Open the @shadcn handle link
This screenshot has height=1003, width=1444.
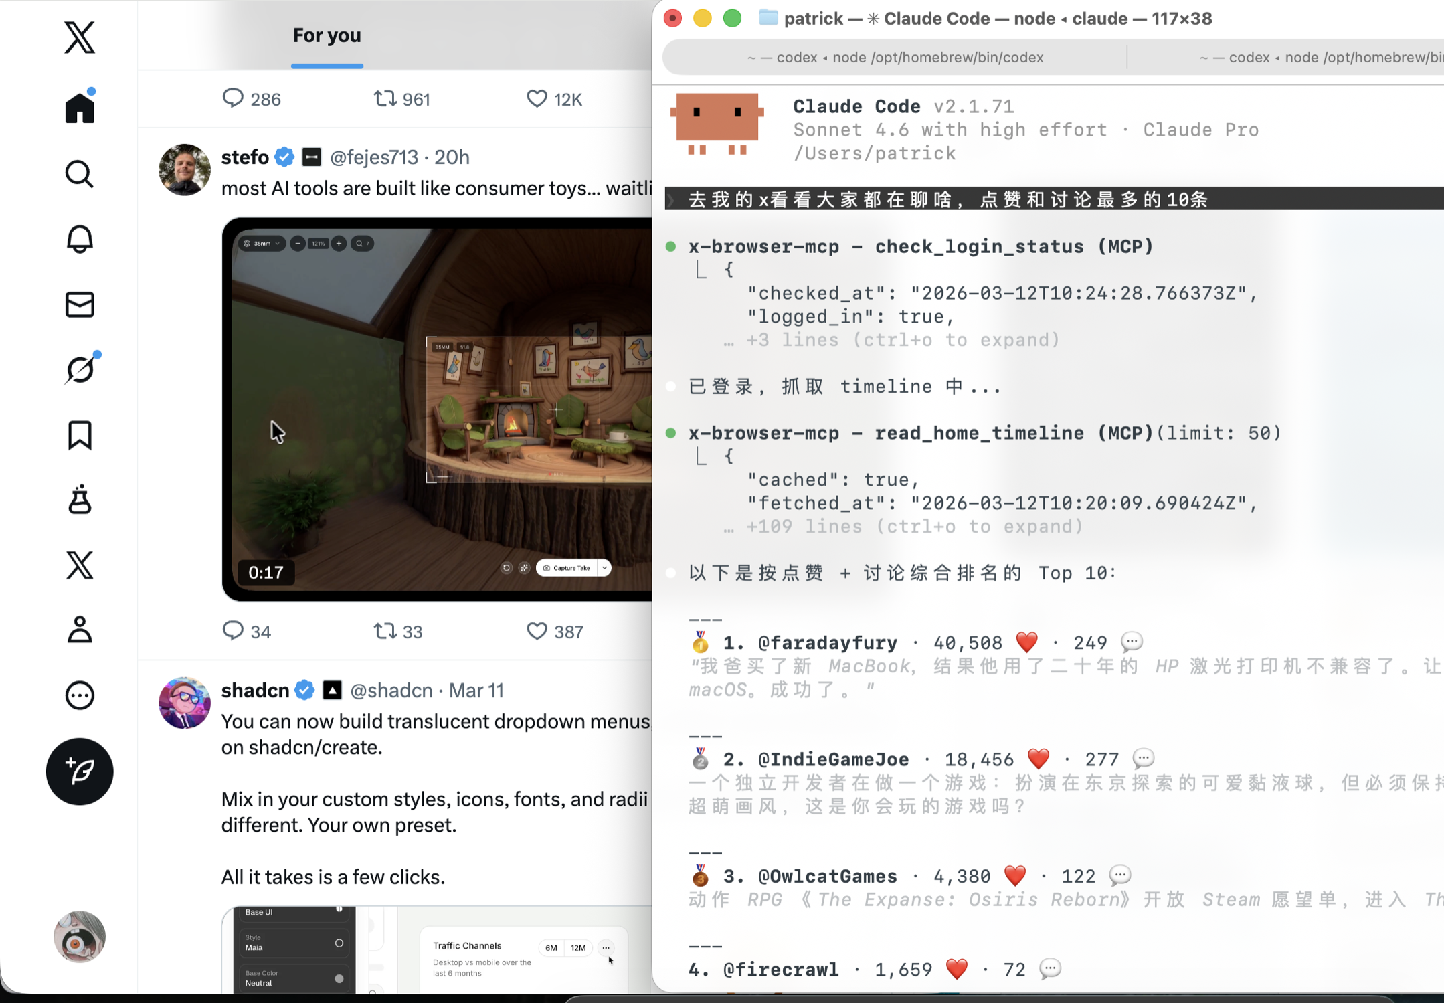[391, 690]
